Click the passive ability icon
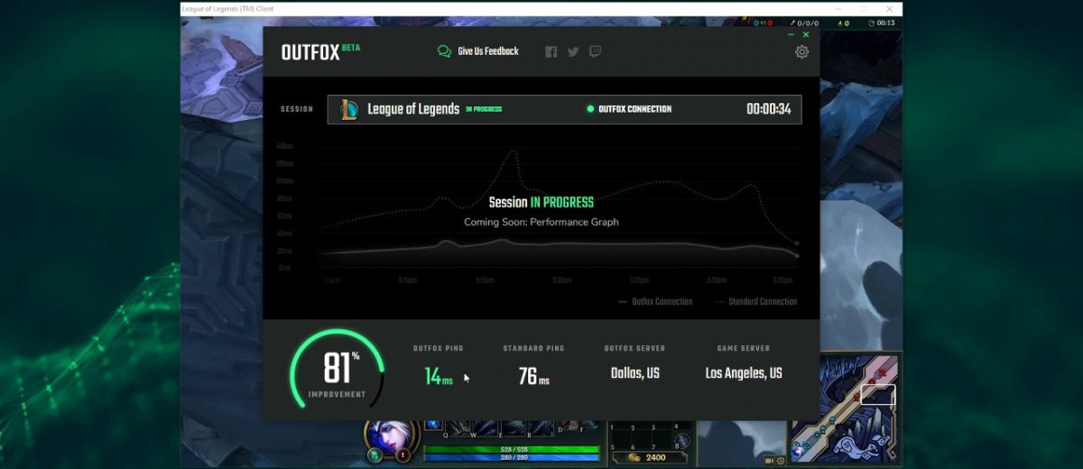 432,424
